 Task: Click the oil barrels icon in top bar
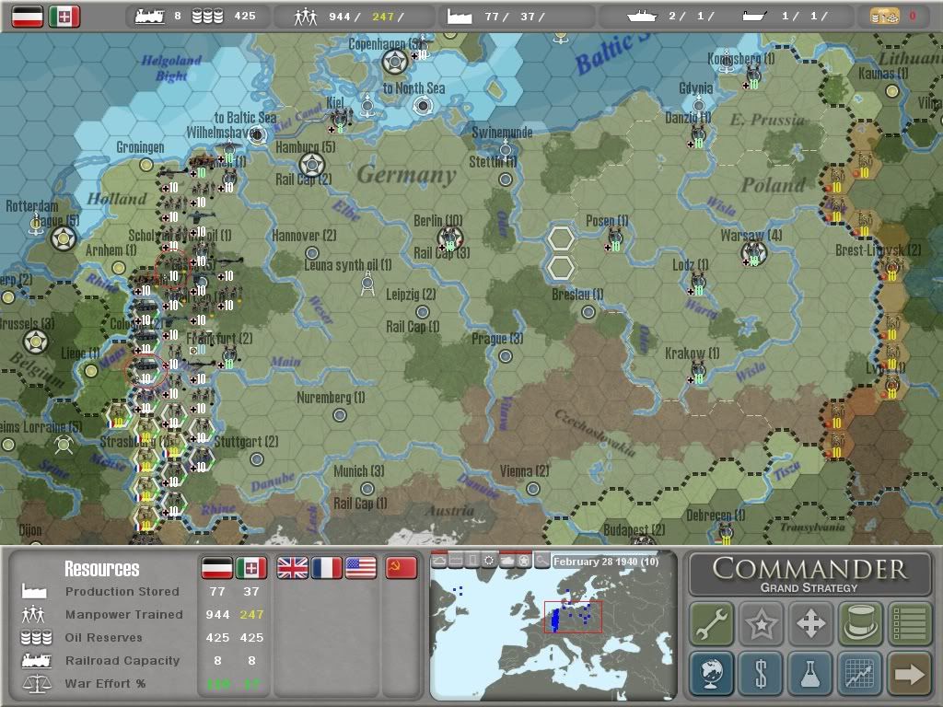207,17
